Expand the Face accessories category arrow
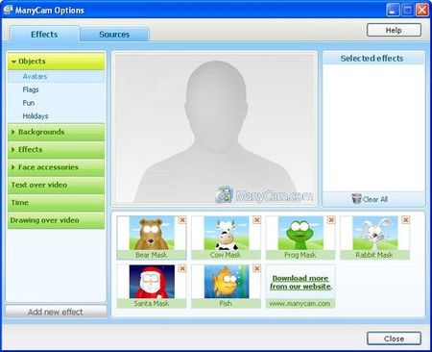The image size is (432, 352). [x=13, y=167]
